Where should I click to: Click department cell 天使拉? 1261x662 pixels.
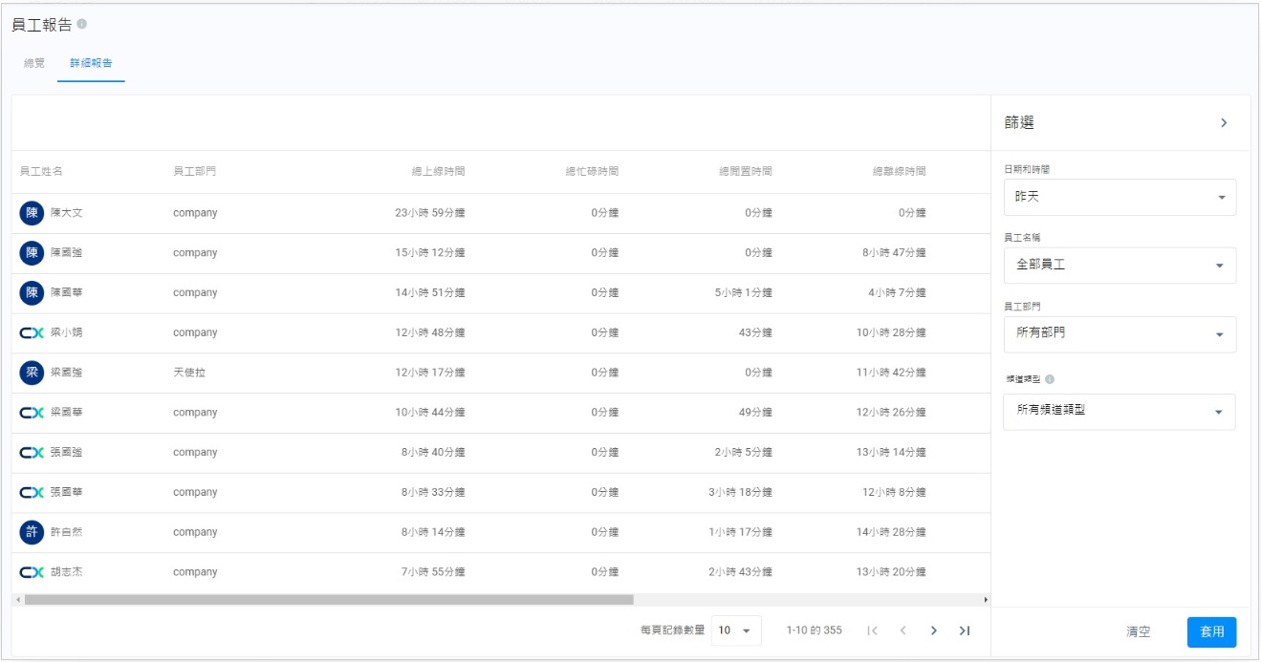coord(189,373)
